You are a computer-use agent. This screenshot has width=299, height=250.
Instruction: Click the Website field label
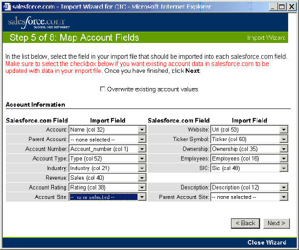[198, 130]
